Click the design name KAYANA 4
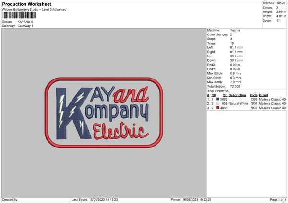Screen dimensions: 288x203 click(x=26, y=22)
